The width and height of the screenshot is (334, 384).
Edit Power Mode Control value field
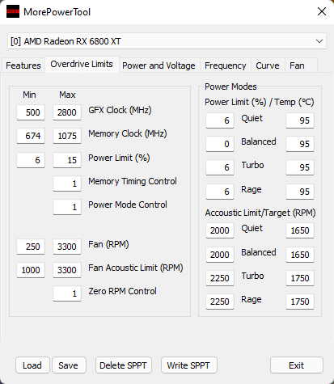click(67, 207)
